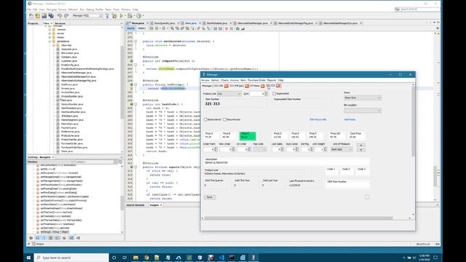The image size is (466, 262).
Task: Click the Output button in NetBeans status bar
Action: click(x=38, y=244)
